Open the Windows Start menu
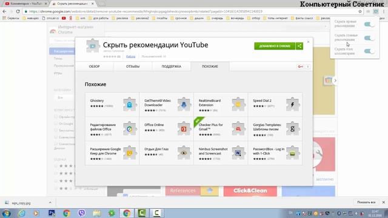This screenshot has height=218, width=388. pos(6,213)
